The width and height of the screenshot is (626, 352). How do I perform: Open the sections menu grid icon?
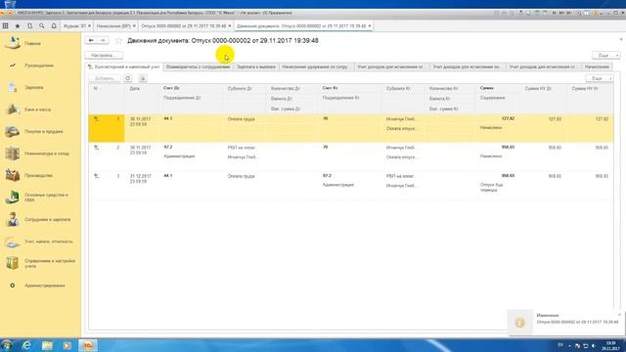[6, 26]
